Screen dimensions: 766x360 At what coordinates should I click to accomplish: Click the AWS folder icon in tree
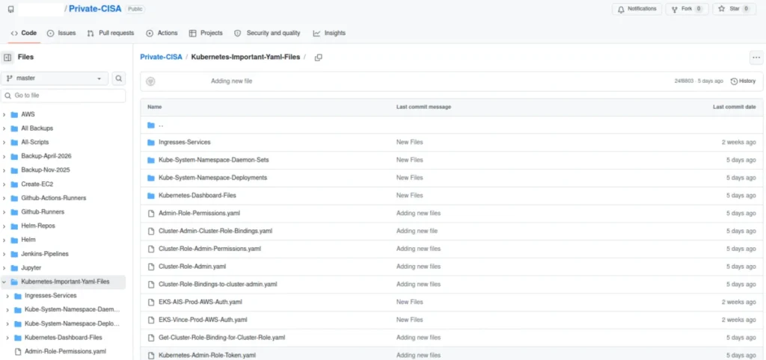pyautogui.click(x=14, y=114)
